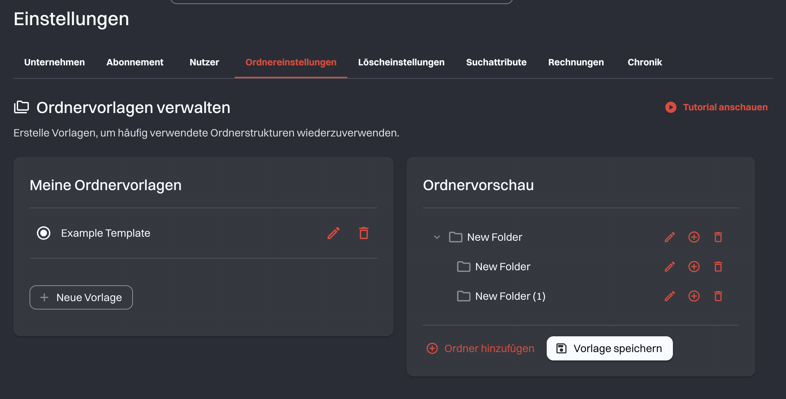Click Ordner hinzufügen link
The width and height of the screenshot is (786, 399).
481,348
